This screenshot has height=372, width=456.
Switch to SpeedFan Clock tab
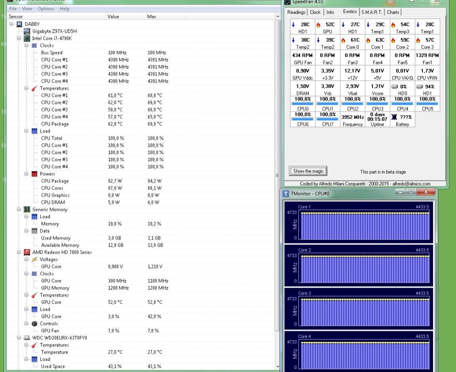pyautogui.click(x=315, y=12)
